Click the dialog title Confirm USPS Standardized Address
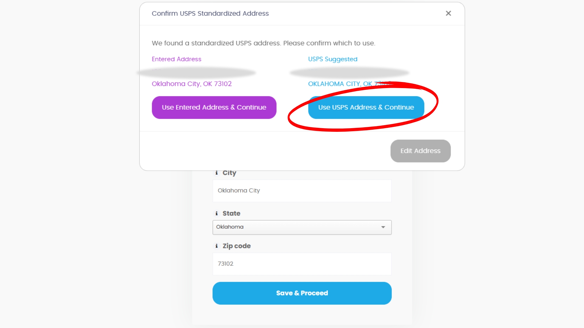The image size is (584, 328). (210, 13)
